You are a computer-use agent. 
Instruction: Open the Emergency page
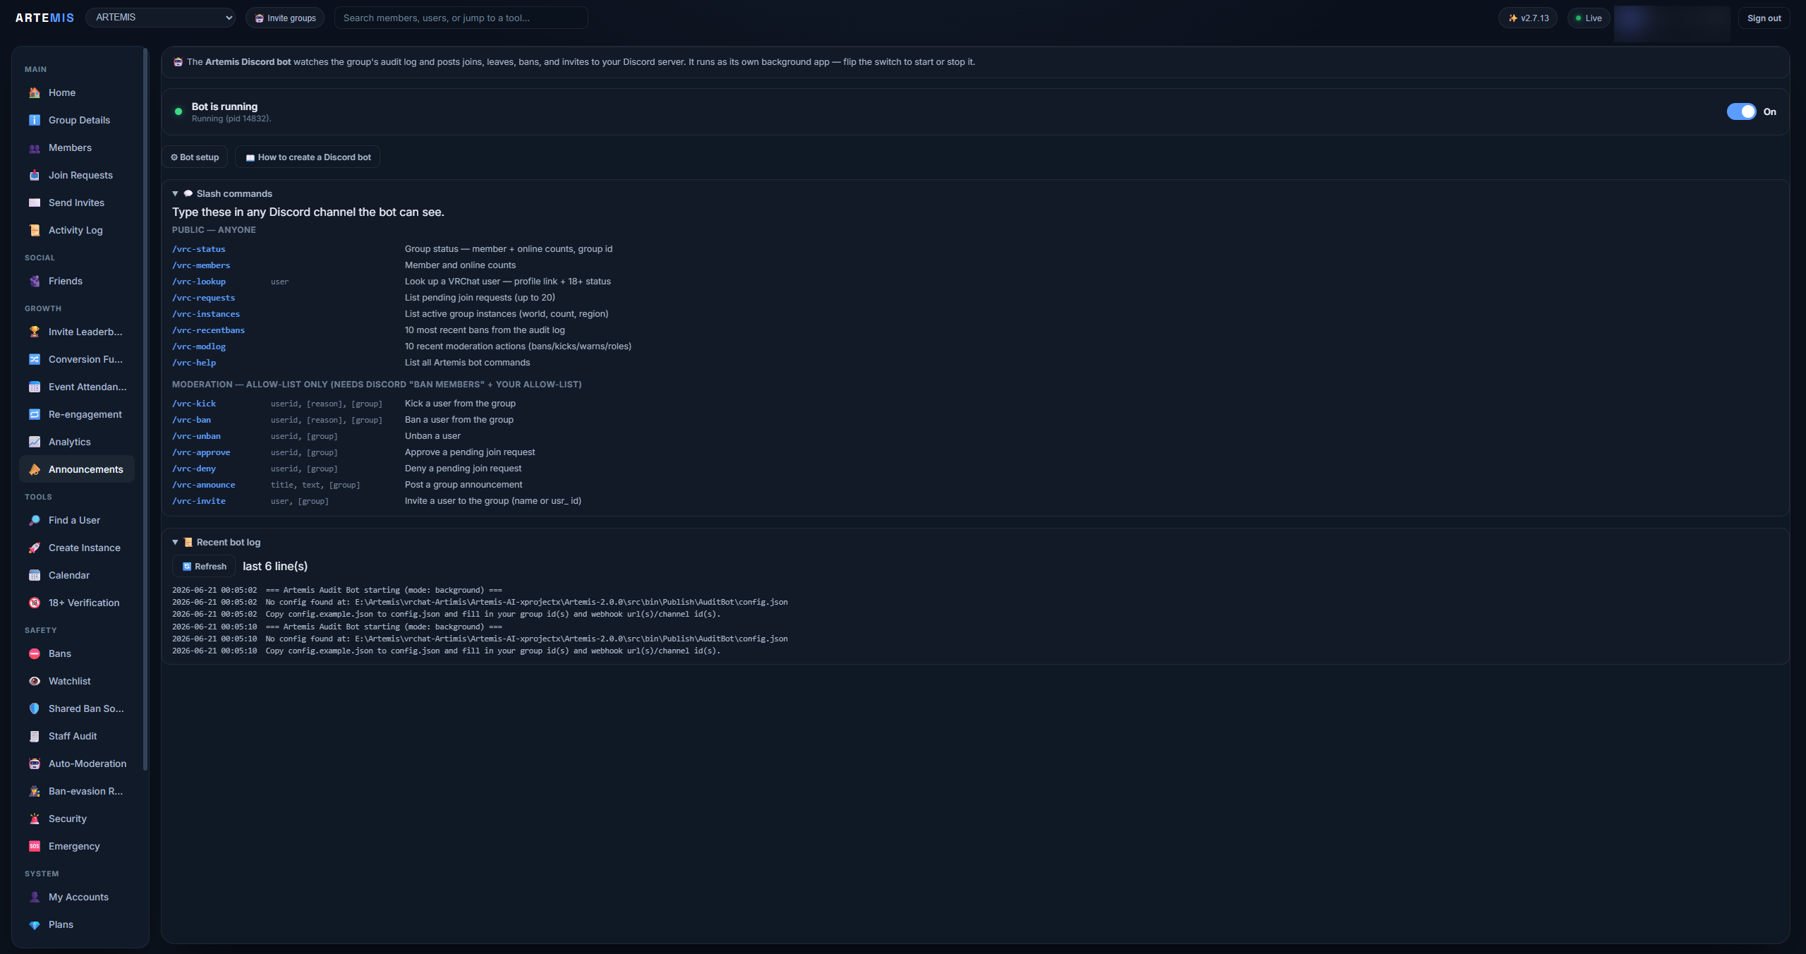pyautogui.click(x=77, y=846)
